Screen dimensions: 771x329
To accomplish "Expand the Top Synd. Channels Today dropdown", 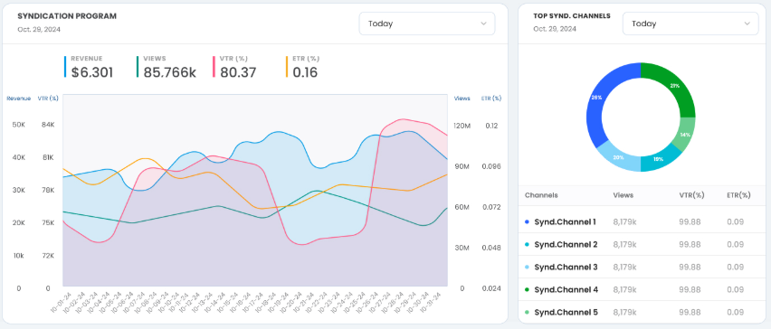I will [x=690, y=23].
